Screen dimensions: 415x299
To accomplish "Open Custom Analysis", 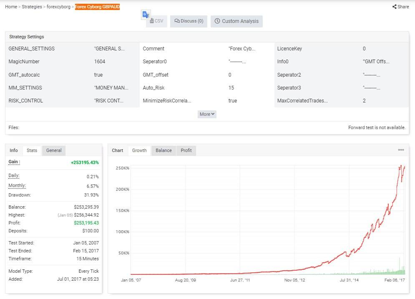I will [x=236, y=21].
